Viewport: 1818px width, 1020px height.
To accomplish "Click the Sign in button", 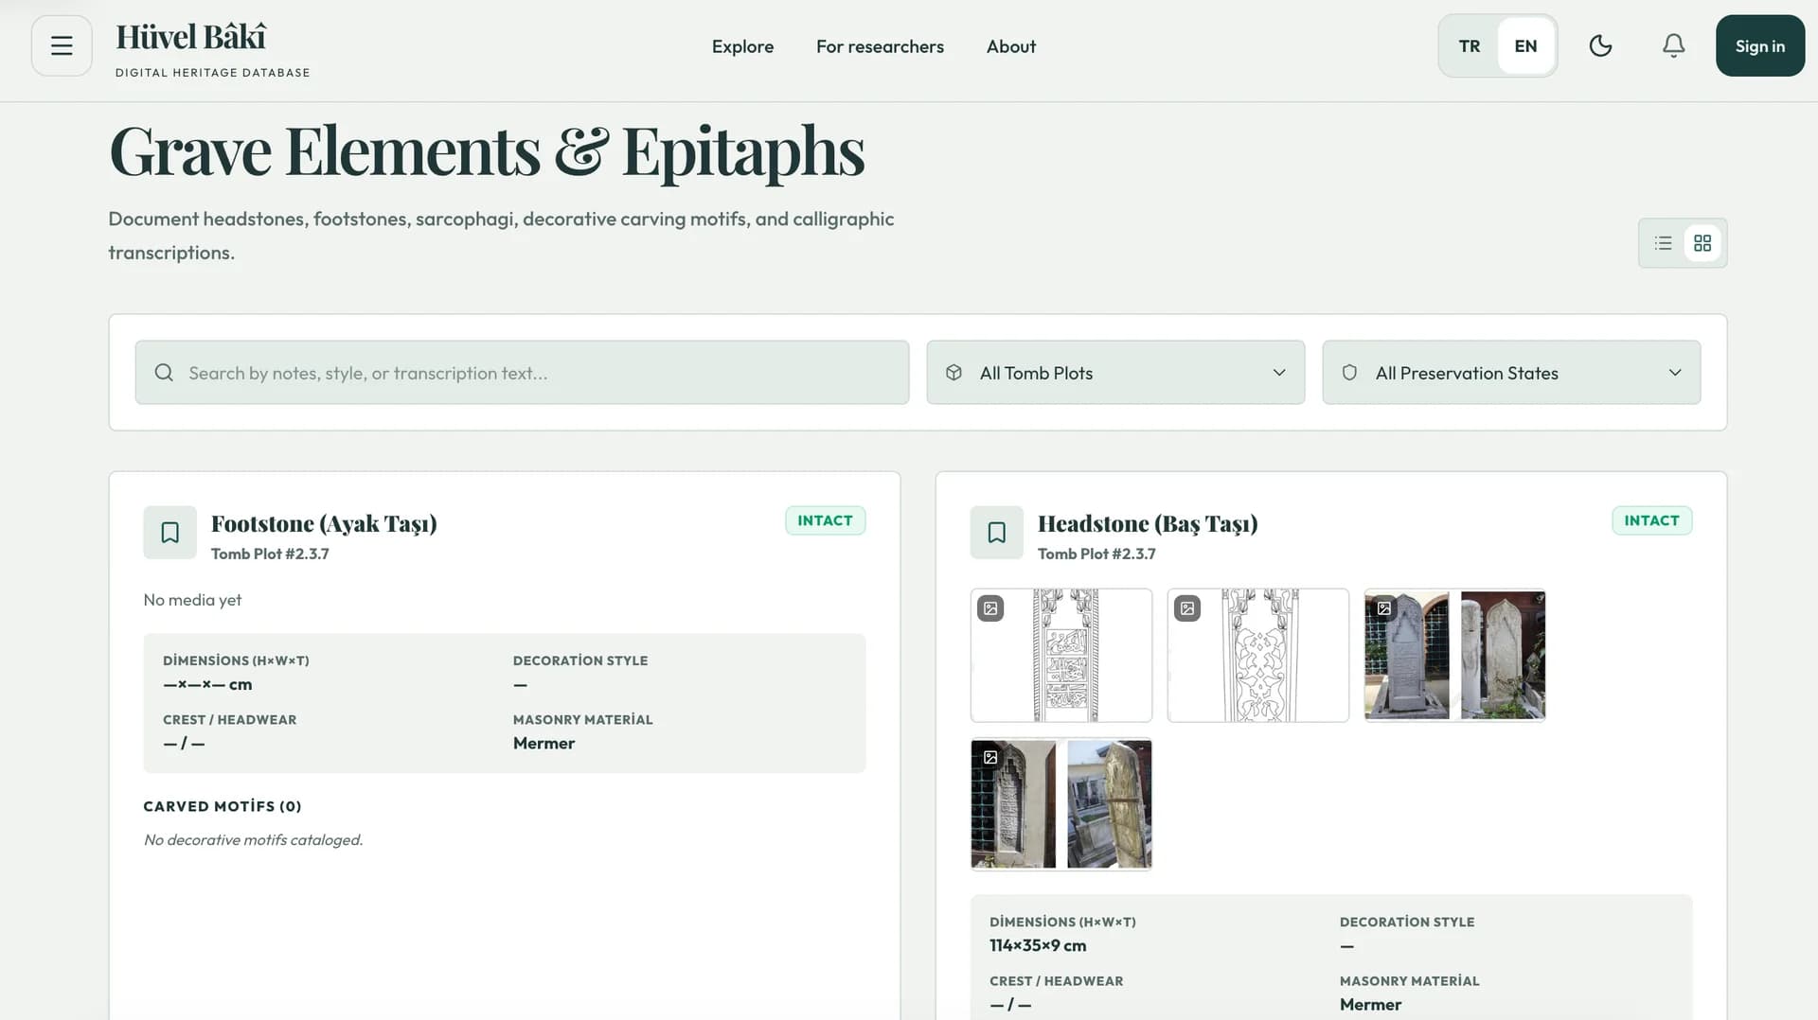I will click(1759, 45).
